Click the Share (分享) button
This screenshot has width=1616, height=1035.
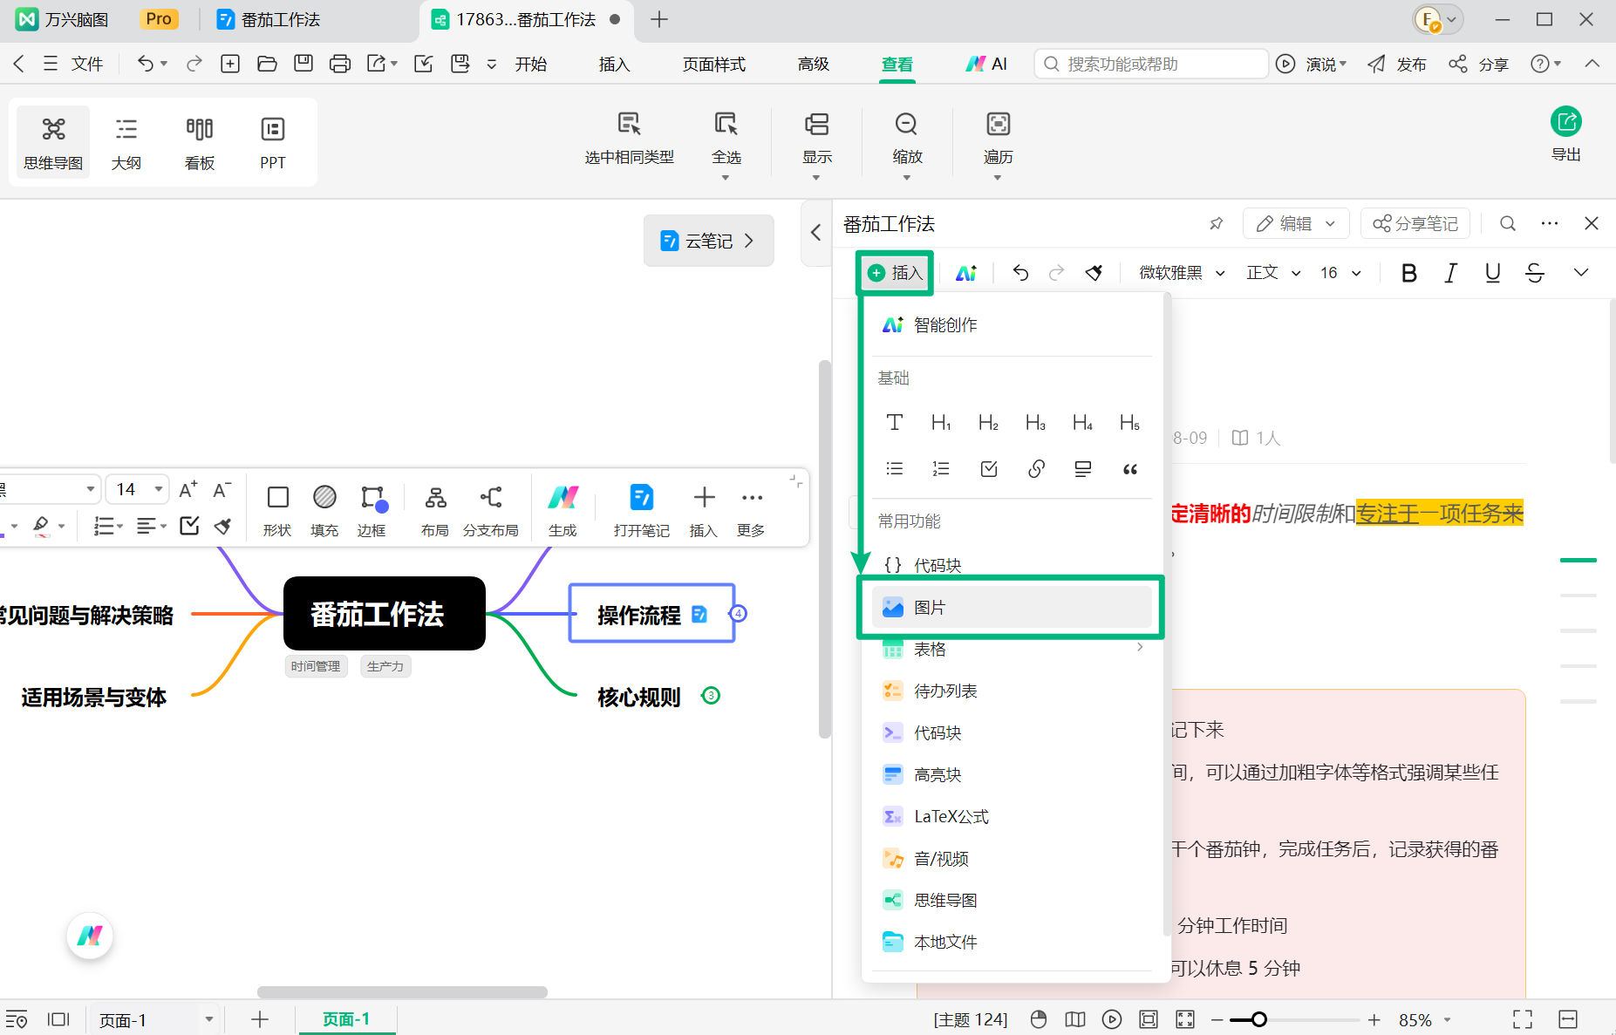(x=1478, y=64)
